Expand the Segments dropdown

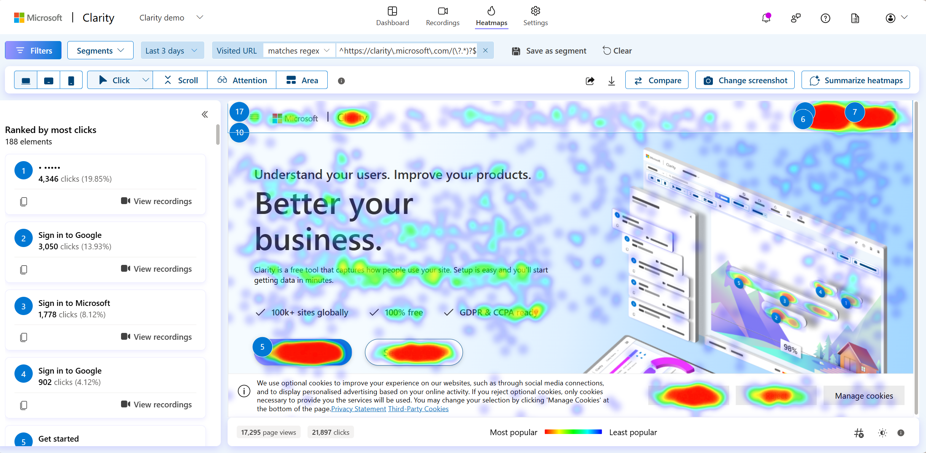coord(100,50)
